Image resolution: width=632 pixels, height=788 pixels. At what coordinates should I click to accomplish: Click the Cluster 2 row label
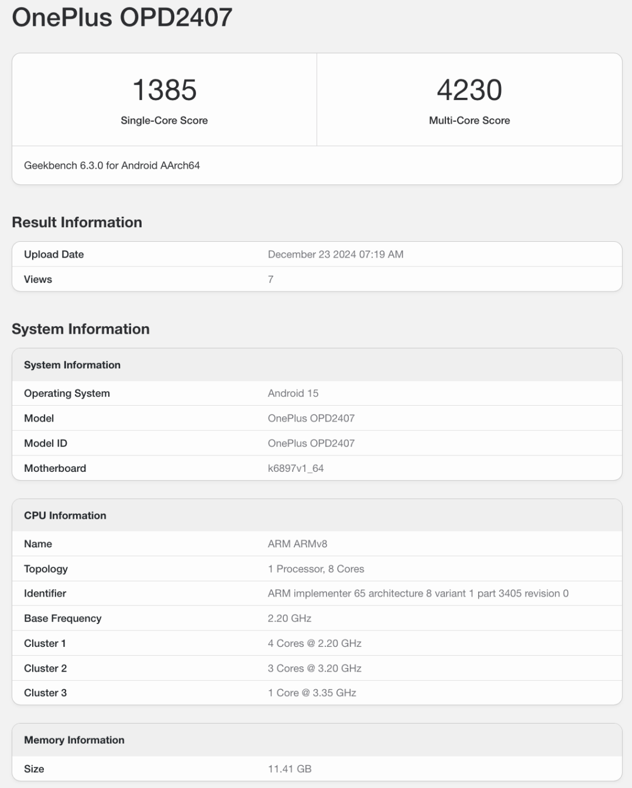pos(46,669)
